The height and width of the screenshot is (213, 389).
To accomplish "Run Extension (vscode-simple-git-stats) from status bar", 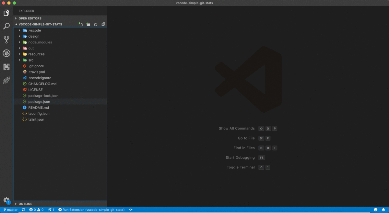I will pos(91,210).
